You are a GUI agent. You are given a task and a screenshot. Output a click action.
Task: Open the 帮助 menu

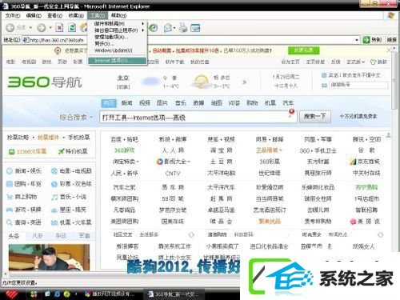click(119, 15)
